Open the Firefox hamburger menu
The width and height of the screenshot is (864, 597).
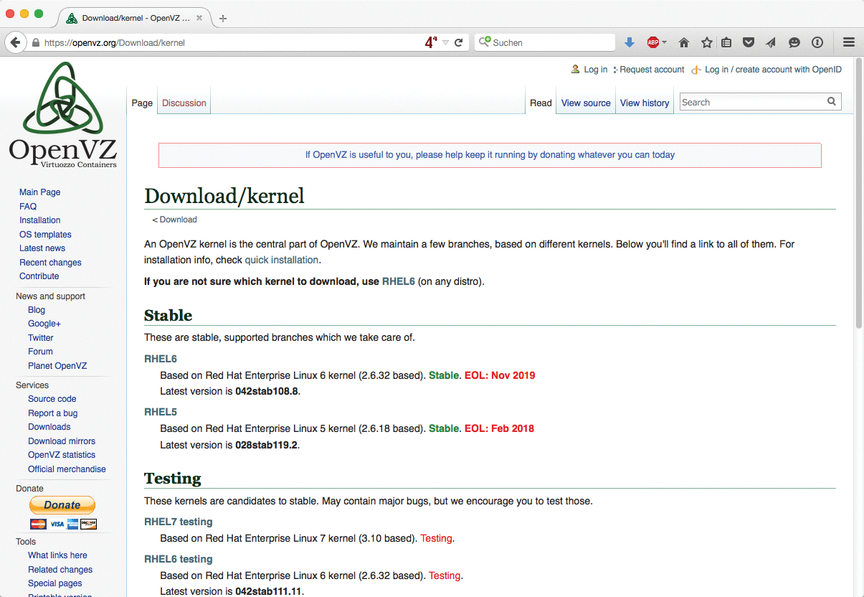(849, 42)
